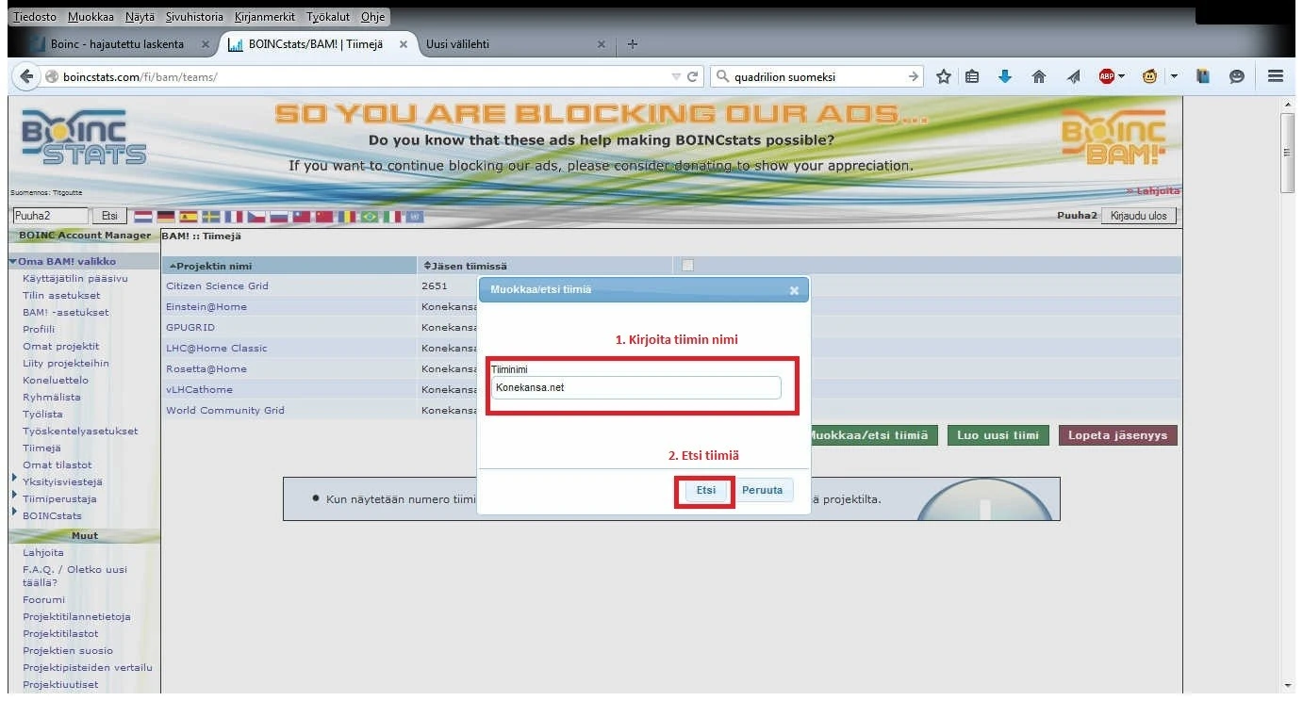Expand the Tiimiperustaja sidebar item

[14, 495]
